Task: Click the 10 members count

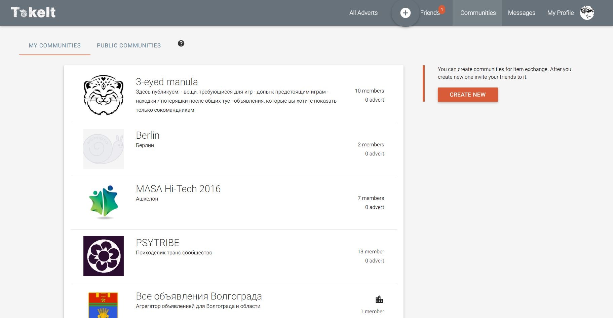Action: 369,91
